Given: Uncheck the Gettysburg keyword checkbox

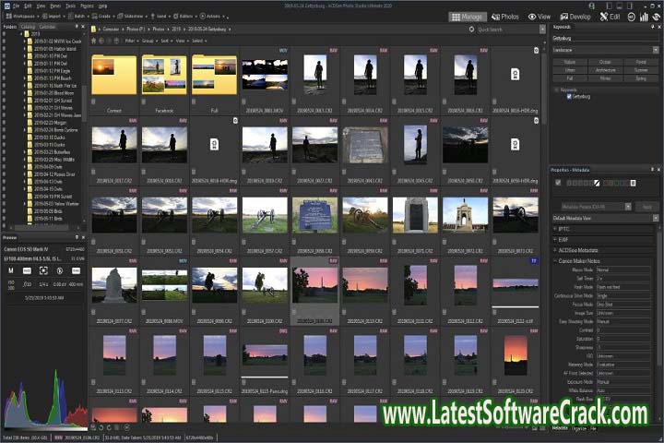Looking at the screenshot, I should coord(569,96).
